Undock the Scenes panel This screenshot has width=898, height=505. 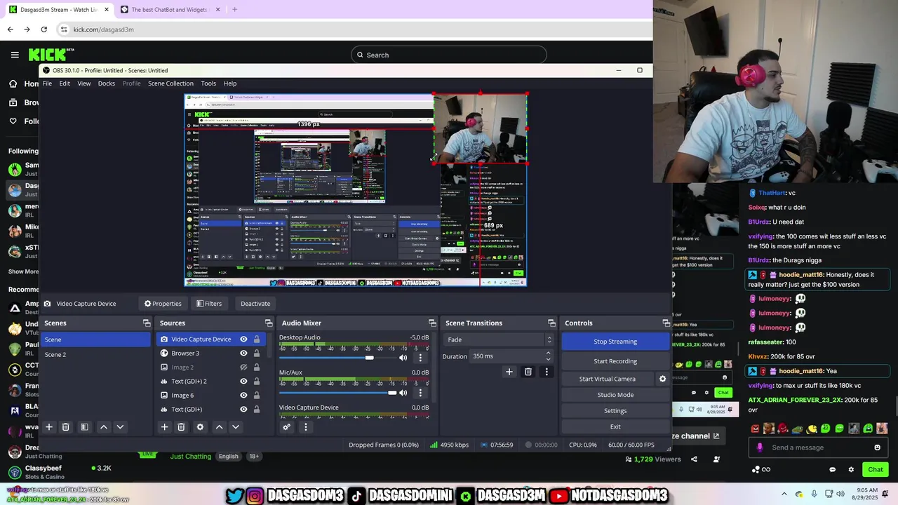pyautogui.click(x=147, y=323)
